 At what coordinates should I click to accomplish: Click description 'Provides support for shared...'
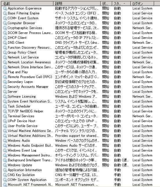click(x=77, y=136)
